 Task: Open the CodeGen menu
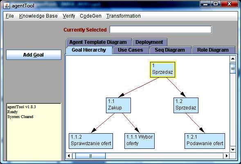pyautogui.click(x=90, y=16)
